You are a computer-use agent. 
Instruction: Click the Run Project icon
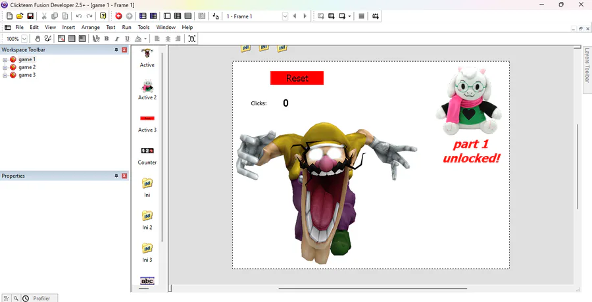(x=320, y=16)
